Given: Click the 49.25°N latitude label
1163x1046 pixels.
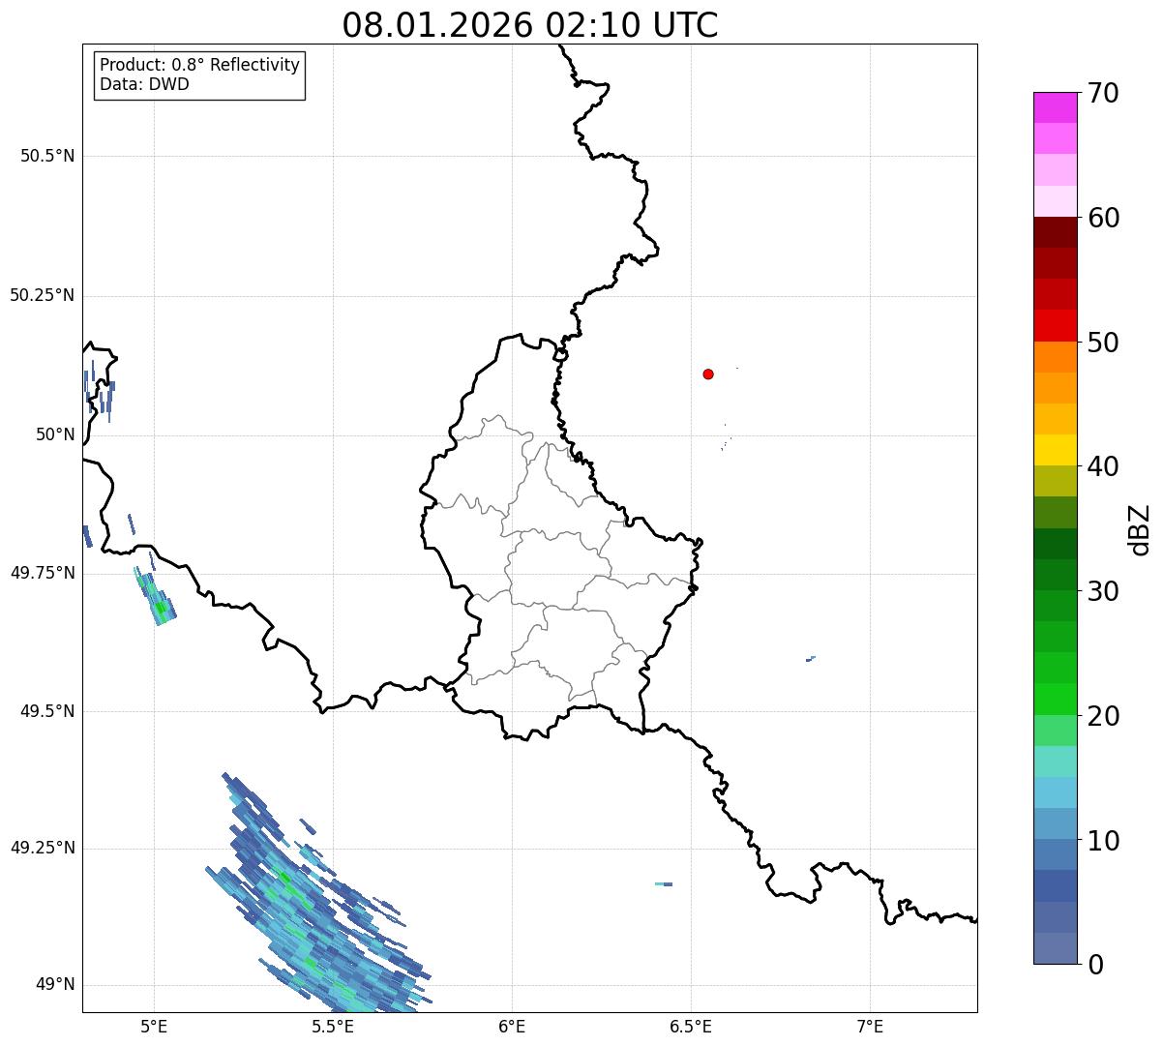Looking at the screenshot, I should point(43,848).
